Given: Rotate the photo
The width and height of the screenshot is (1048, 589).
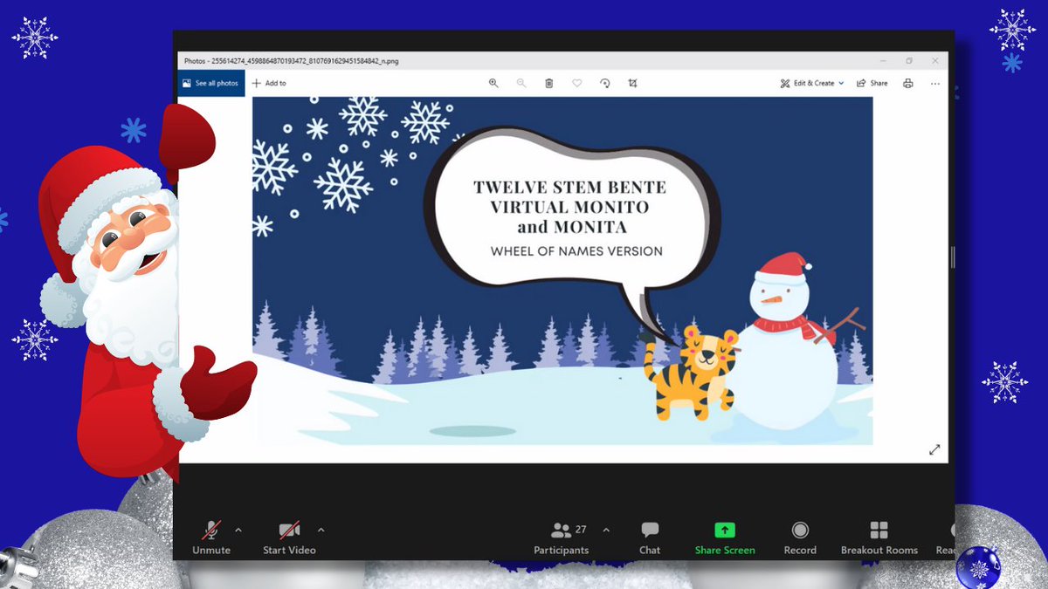Looking at the screenshot, I should 605,83.
